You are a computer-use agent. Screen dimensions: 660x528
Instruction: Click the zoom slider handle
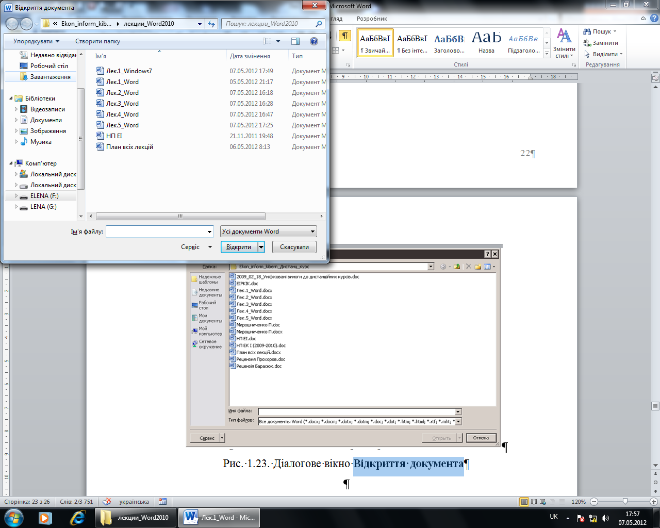tap(625, 502)
